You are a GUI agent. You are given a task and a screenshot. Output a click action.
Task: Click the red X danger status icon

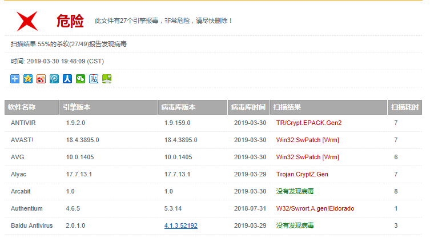(x=27, y=21)
